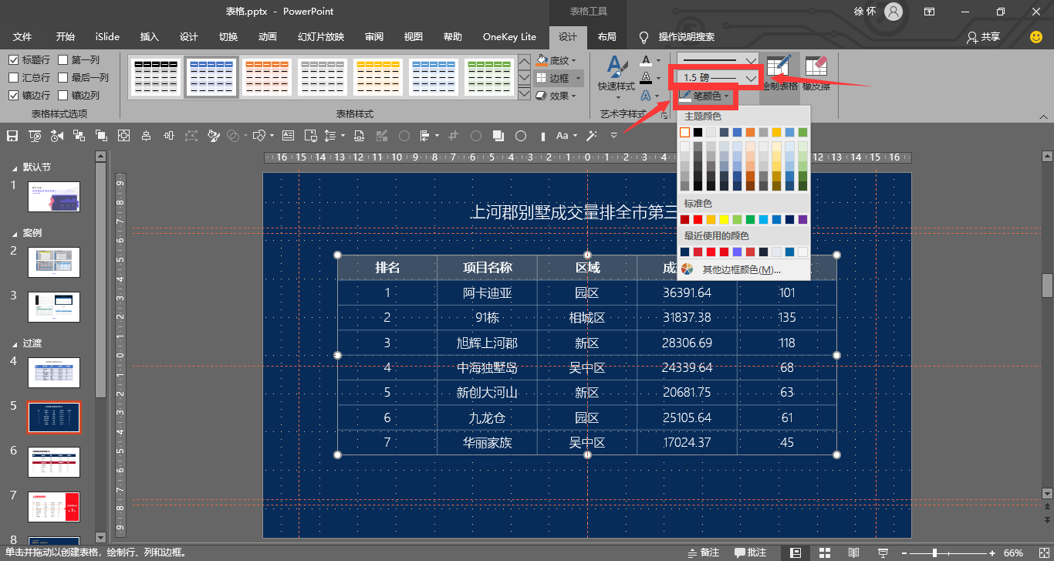Uncheck the Header Row (标题行) checkbox
The height and width of the screenshot is (561, 1054).
[x=13, y=59]
